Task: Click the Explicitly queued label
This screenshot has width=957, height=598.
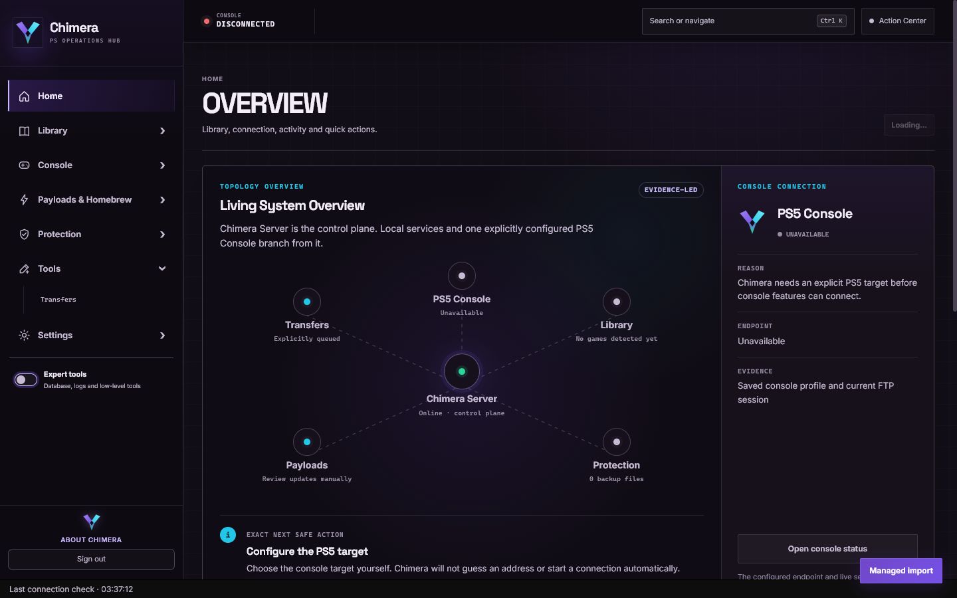Action: (x=307, y=339)
